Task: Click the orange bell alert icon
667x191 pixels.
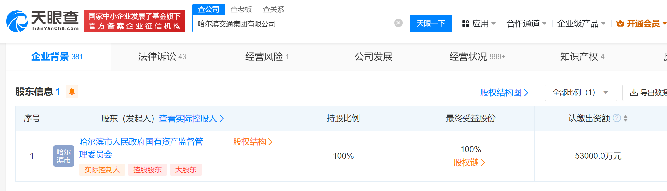Action: click(72, 92)
